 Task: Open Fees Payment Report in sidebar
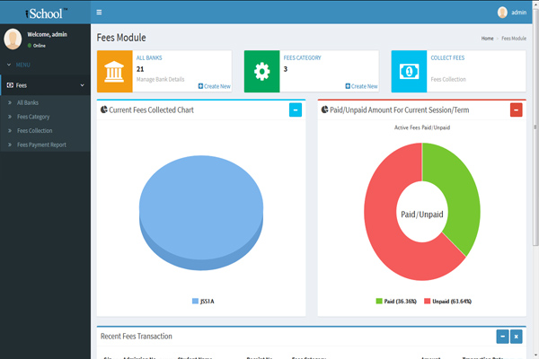[x=41, y=144]
